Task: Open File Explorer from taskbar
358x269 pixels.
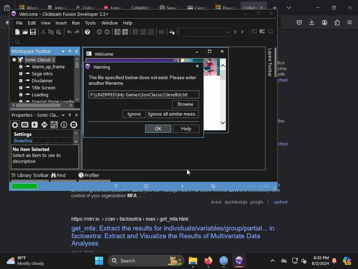Action: (193, 261)
